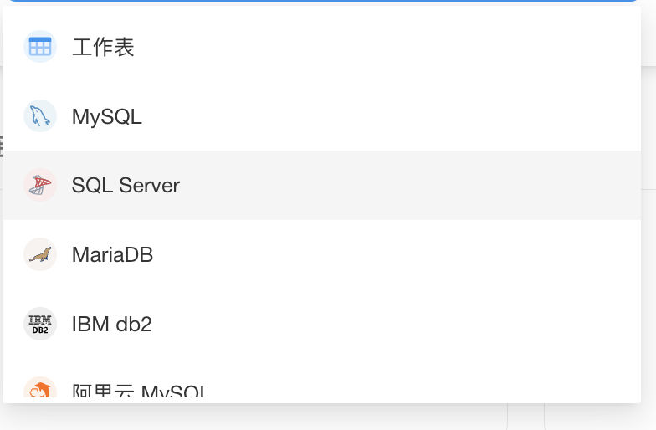This screenshot has width=656, height=430.
Task: Click the orange Aliyun MySQL icon
Action: pyautogui.click(x=39, y=391)
